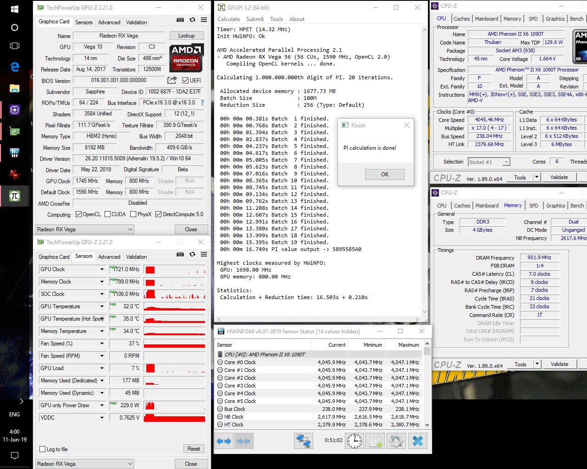Screen dimensions: 587x469
Task: Click the ENG language indicator
Action: tap(15, 414)
